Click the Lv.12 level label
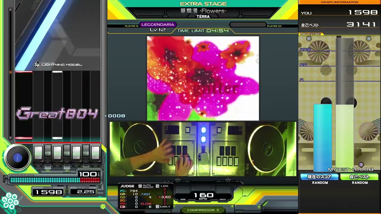The height and width of the screenshot is (214, 381). (157, 30)
